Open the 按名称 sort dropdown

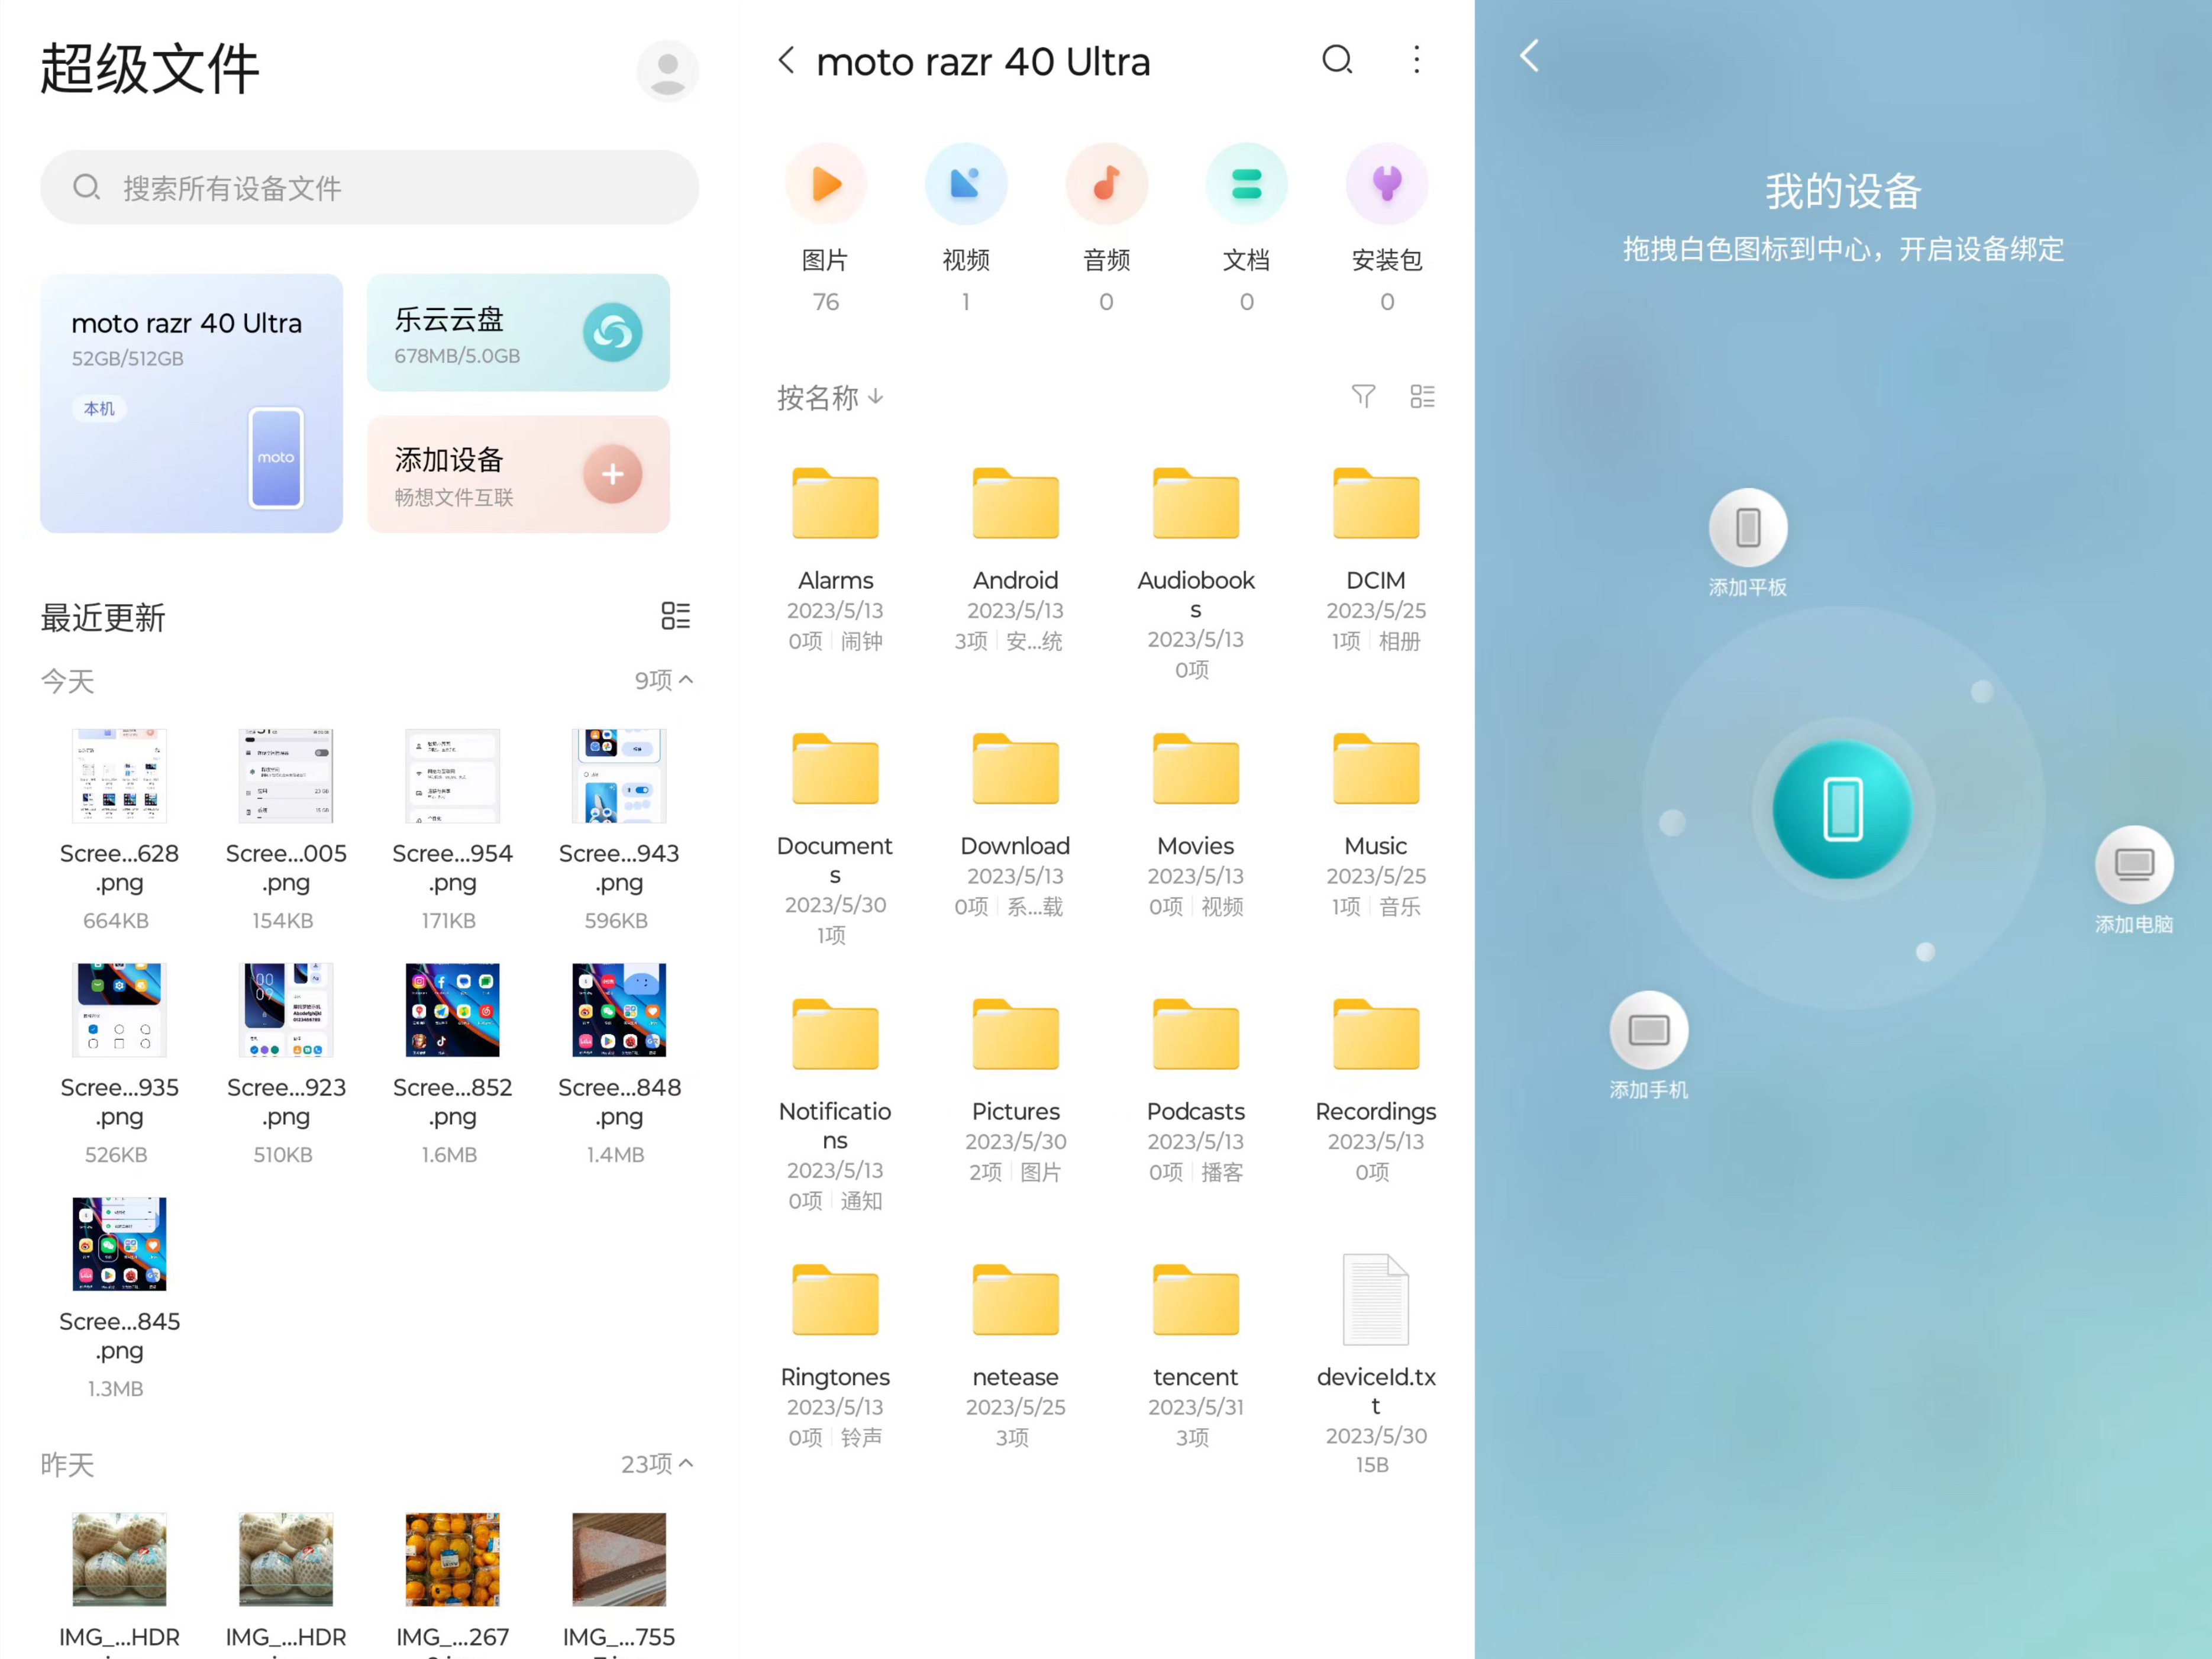[x=830, y=397]
